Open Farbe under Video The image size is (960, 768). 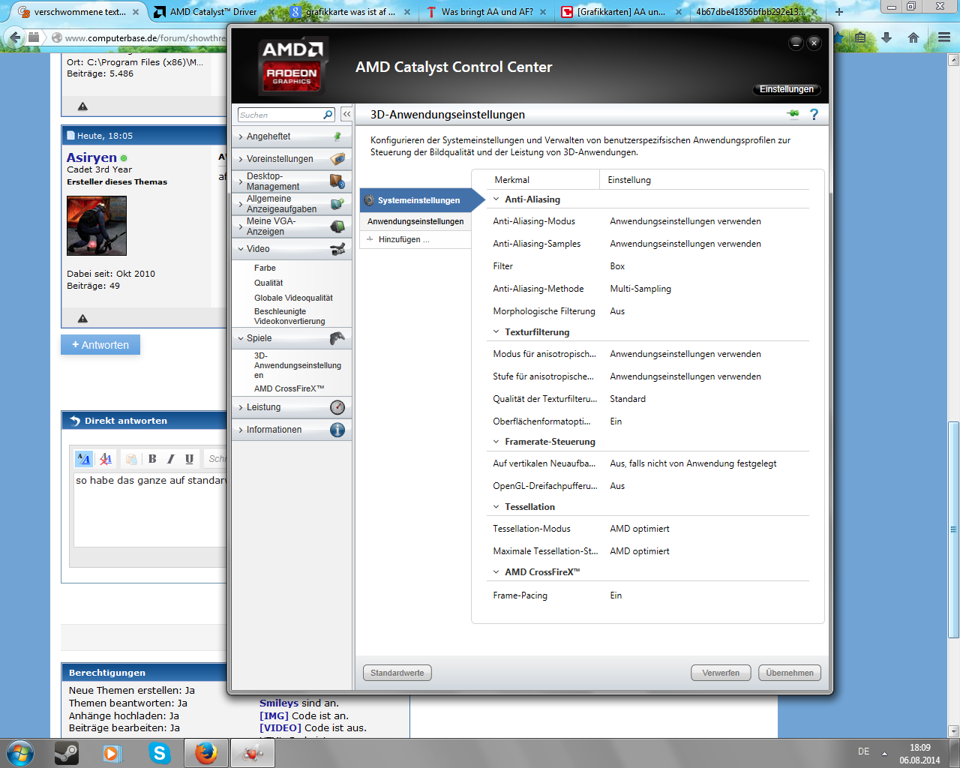[265, 268]
